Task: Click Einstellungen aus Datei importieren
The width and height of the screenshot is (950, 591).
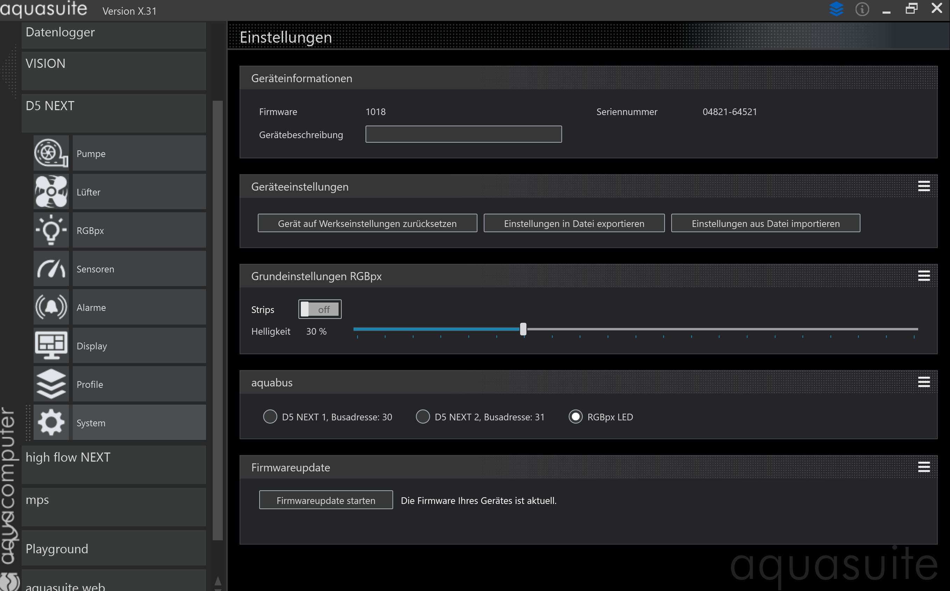Action: coord(765,223)
